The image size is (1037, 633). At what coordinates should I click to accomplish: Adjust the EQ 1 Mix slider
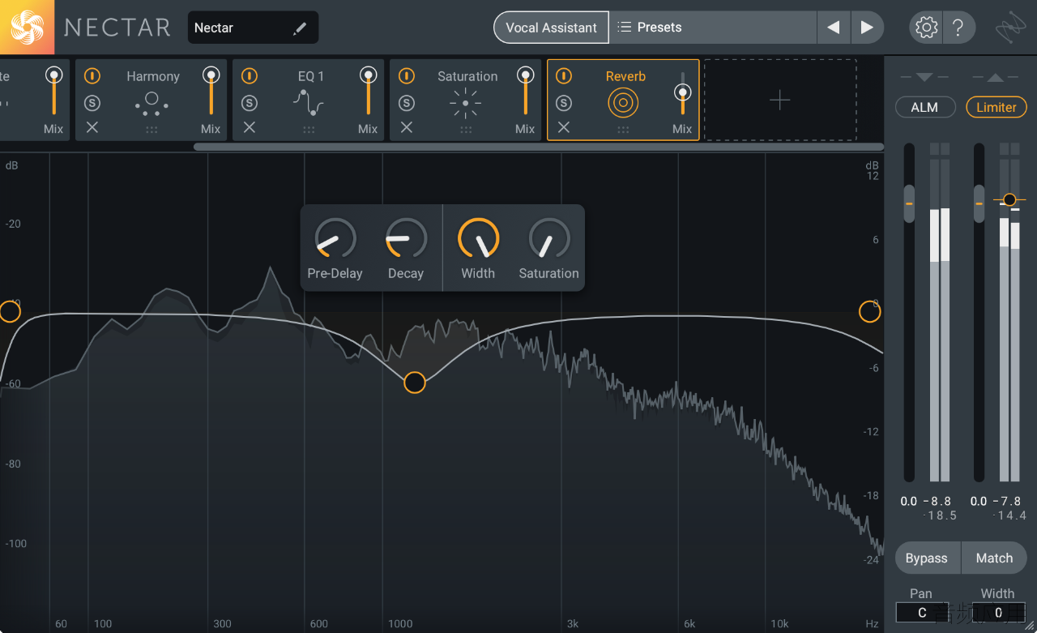pos(369,91)
